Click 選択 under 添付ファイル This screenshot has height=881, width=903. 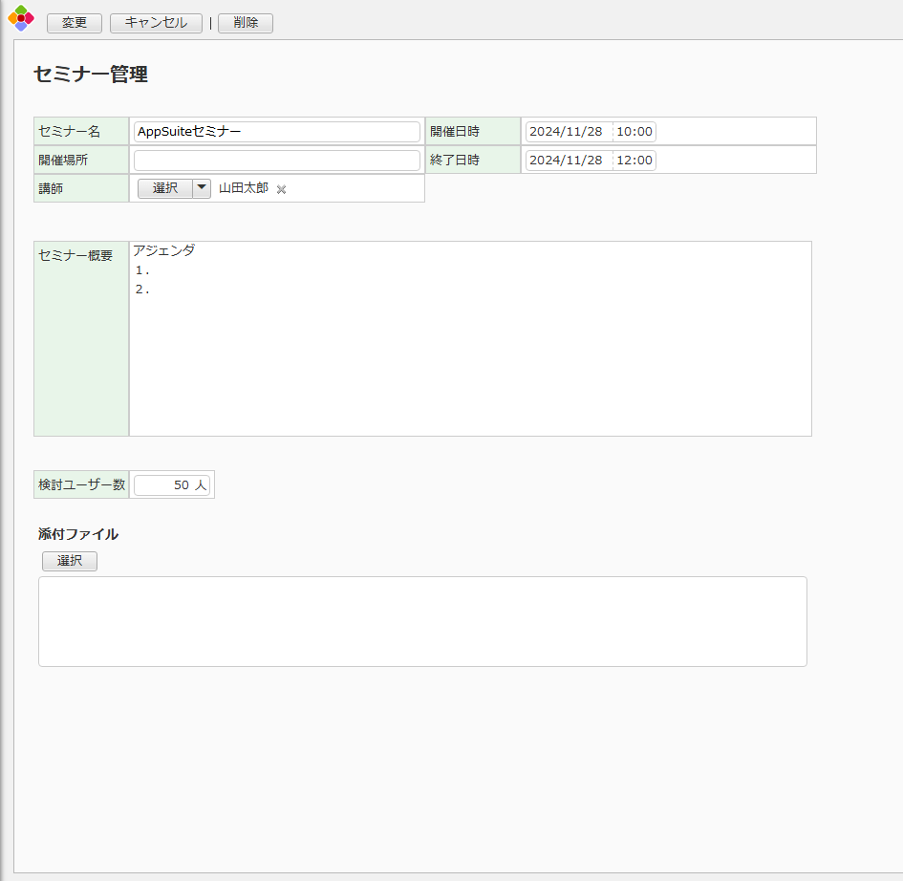[70, 561]
